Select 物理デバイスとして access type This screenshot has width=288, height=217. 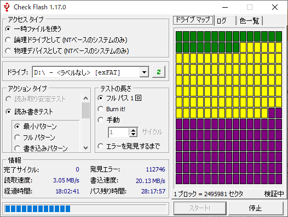click(x=67, y=51)
